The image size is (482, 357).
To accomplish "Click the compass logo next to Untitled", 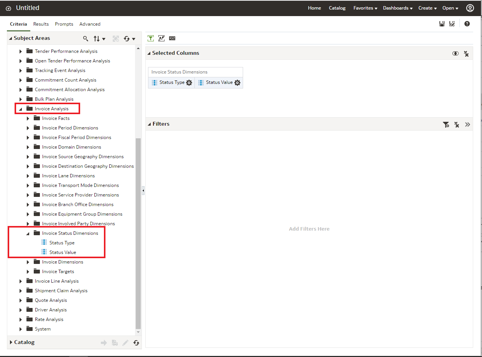I will pyautogui.click(x=8, y=8).
